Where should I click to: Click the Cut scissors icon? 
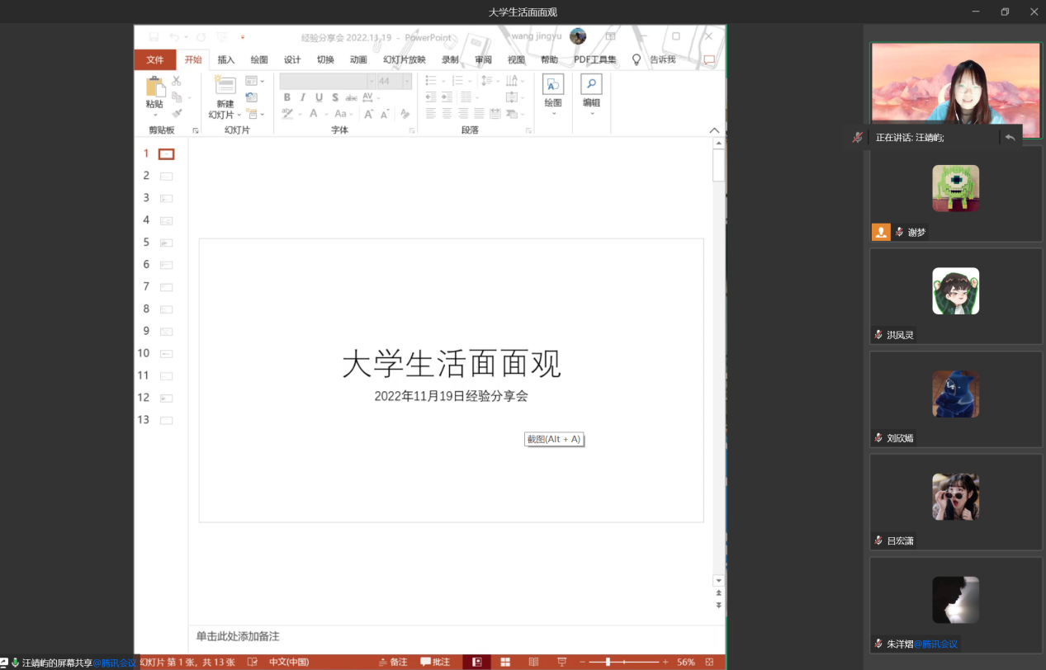coord(176,81)
